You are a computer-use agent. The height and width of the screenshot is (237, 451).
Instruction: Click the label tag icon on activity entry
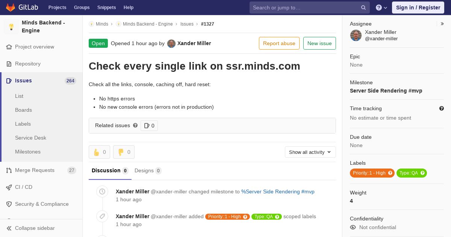(x=102, y=217)
